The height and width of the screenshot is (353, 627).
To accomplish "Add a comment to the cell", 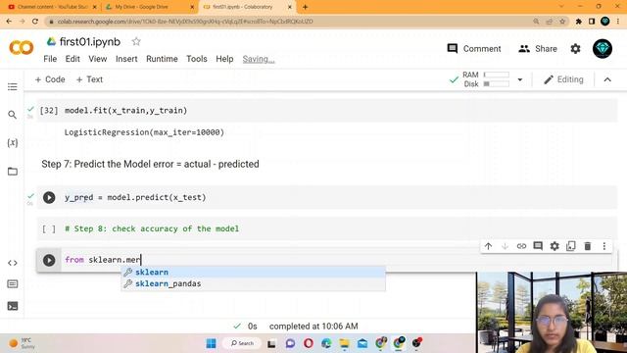I will coord(538,246).
